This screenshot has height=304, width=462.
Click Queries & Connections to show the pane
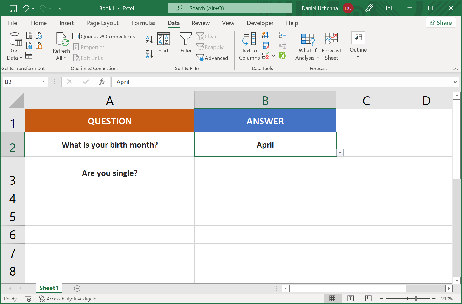pos(104,36)
